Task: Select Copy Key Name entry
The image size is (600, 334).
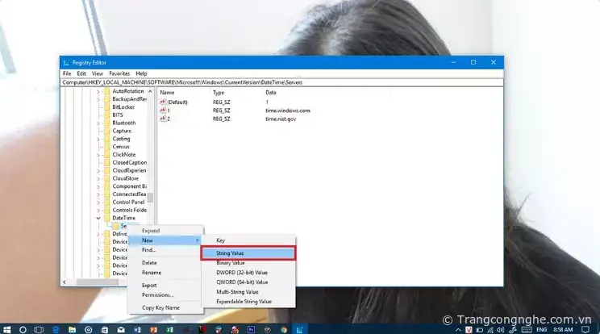Action: coord(160,307)
